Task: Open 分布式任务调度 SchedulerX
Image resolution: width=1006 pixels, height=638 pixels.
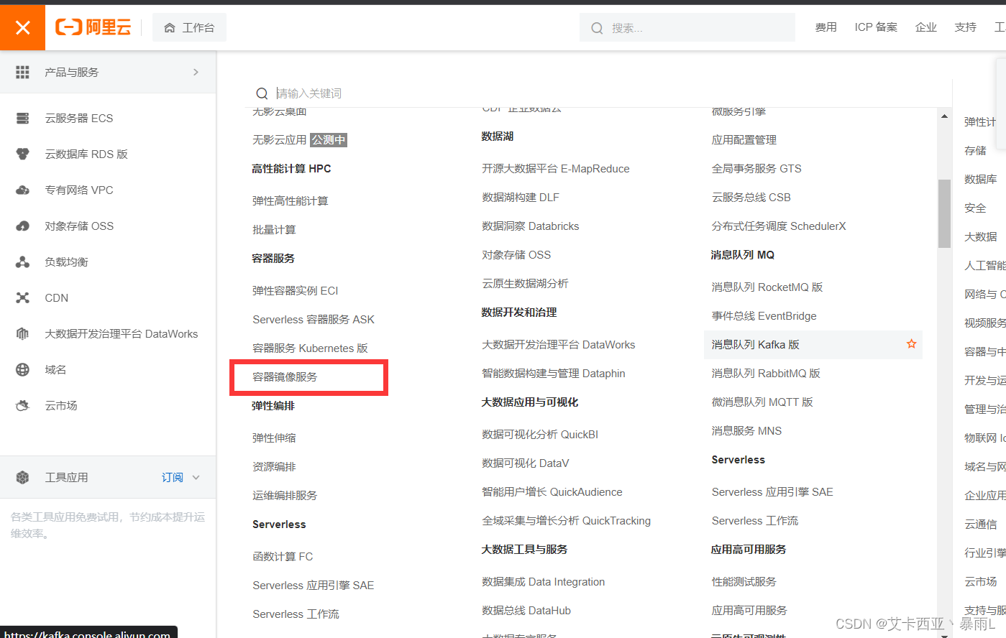Action: click(779, 226)
